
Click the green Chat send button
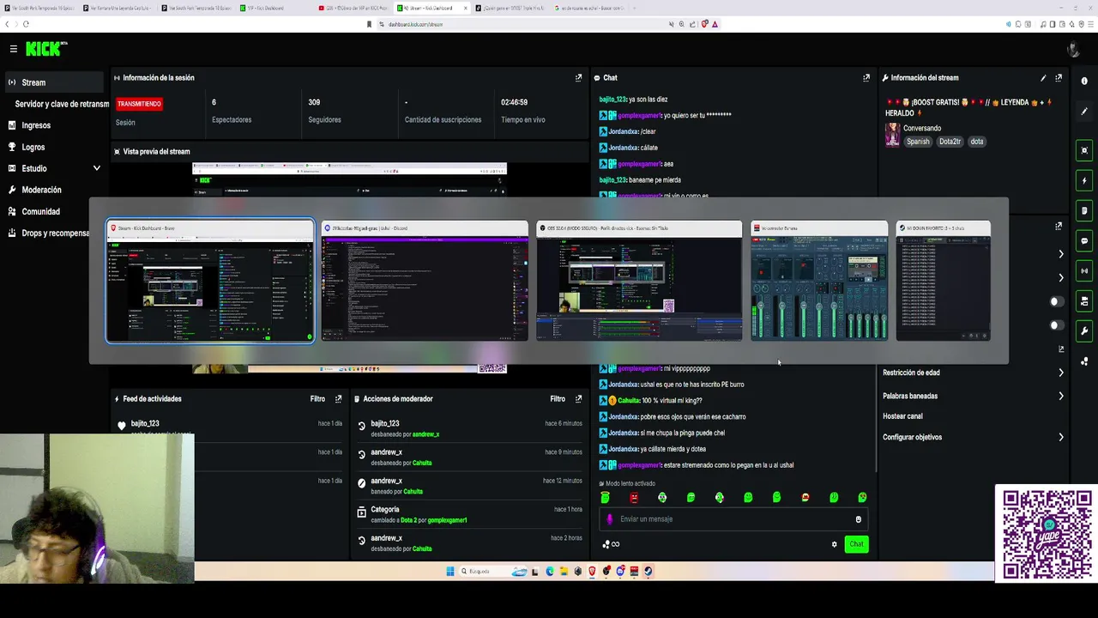tap(856, 544)
